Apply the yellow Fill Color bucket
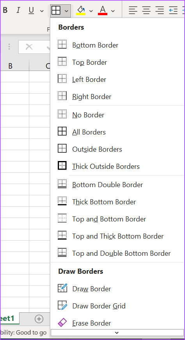The height and width of the screenshot is (340, 185). (81, 11)
